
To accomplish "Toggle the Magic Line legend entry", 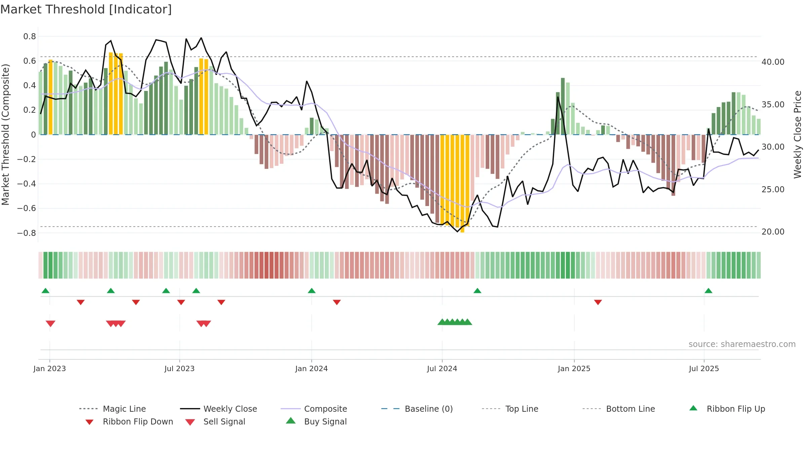I will tap(113, 409).
